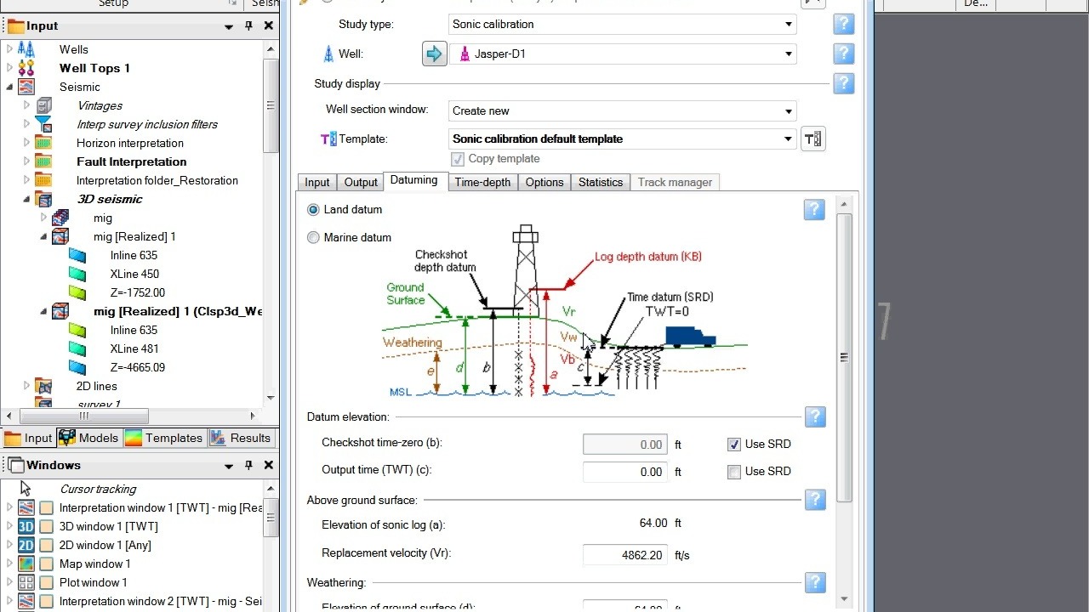Image resolution: width=1089 pixels, height=612 pixels.
Task: Select the Land datum radio button
Action: [x=313, y=209]
